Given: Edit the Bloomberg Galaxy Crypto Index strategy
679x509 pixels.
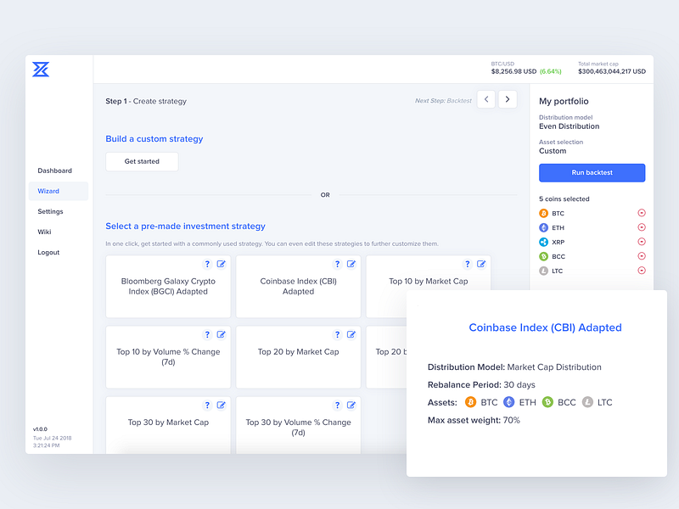Looking at the screenshot, I should coord(221,264).
